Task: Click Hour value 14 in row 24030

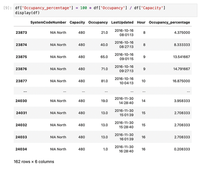Action: click(x=143, y=101)
